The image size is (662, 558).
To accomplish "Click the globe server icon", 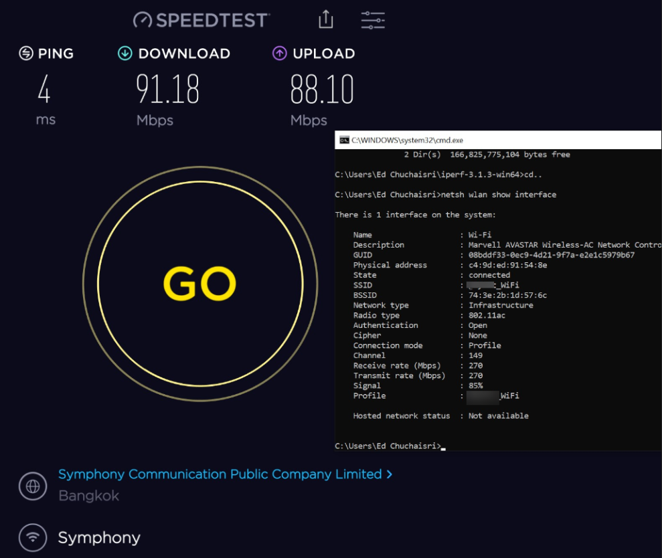I will pos(33,486).
